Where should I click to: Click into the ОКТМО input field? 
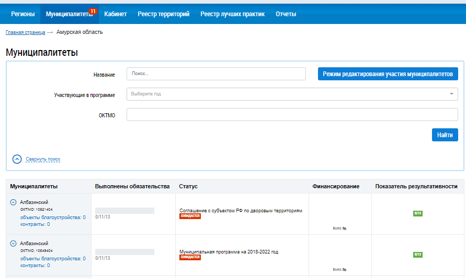292,115
